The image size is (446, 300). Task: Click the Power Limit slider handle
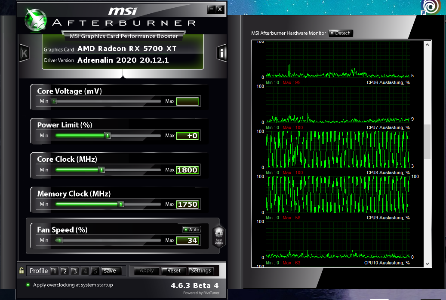pos(108,135)
